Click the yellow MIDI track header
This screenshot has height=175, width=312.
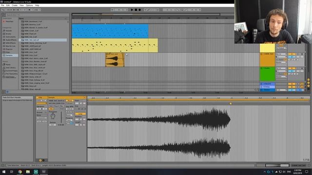267,48
